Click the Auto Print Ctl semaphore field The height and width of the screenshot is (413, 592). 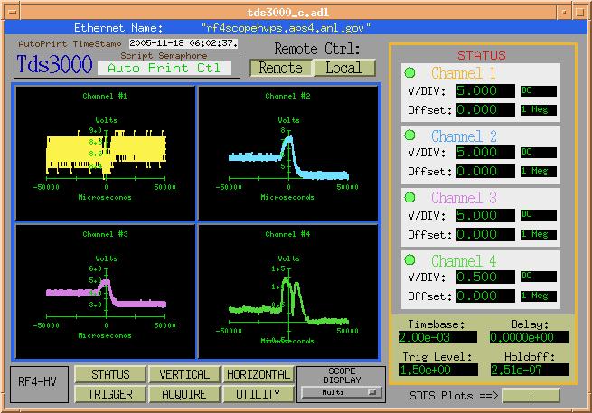[164, 68]
